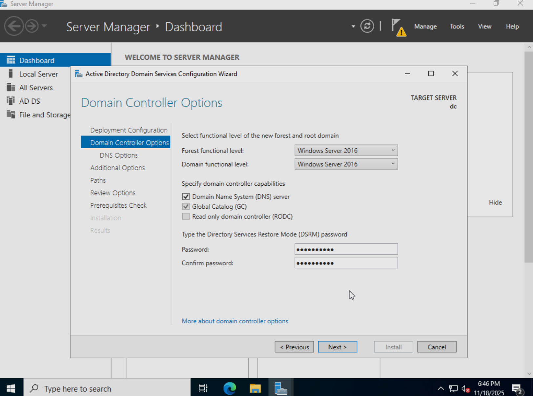The image size is (533, 396).
Task: Click the Install button
Action: tap(393, 347)
